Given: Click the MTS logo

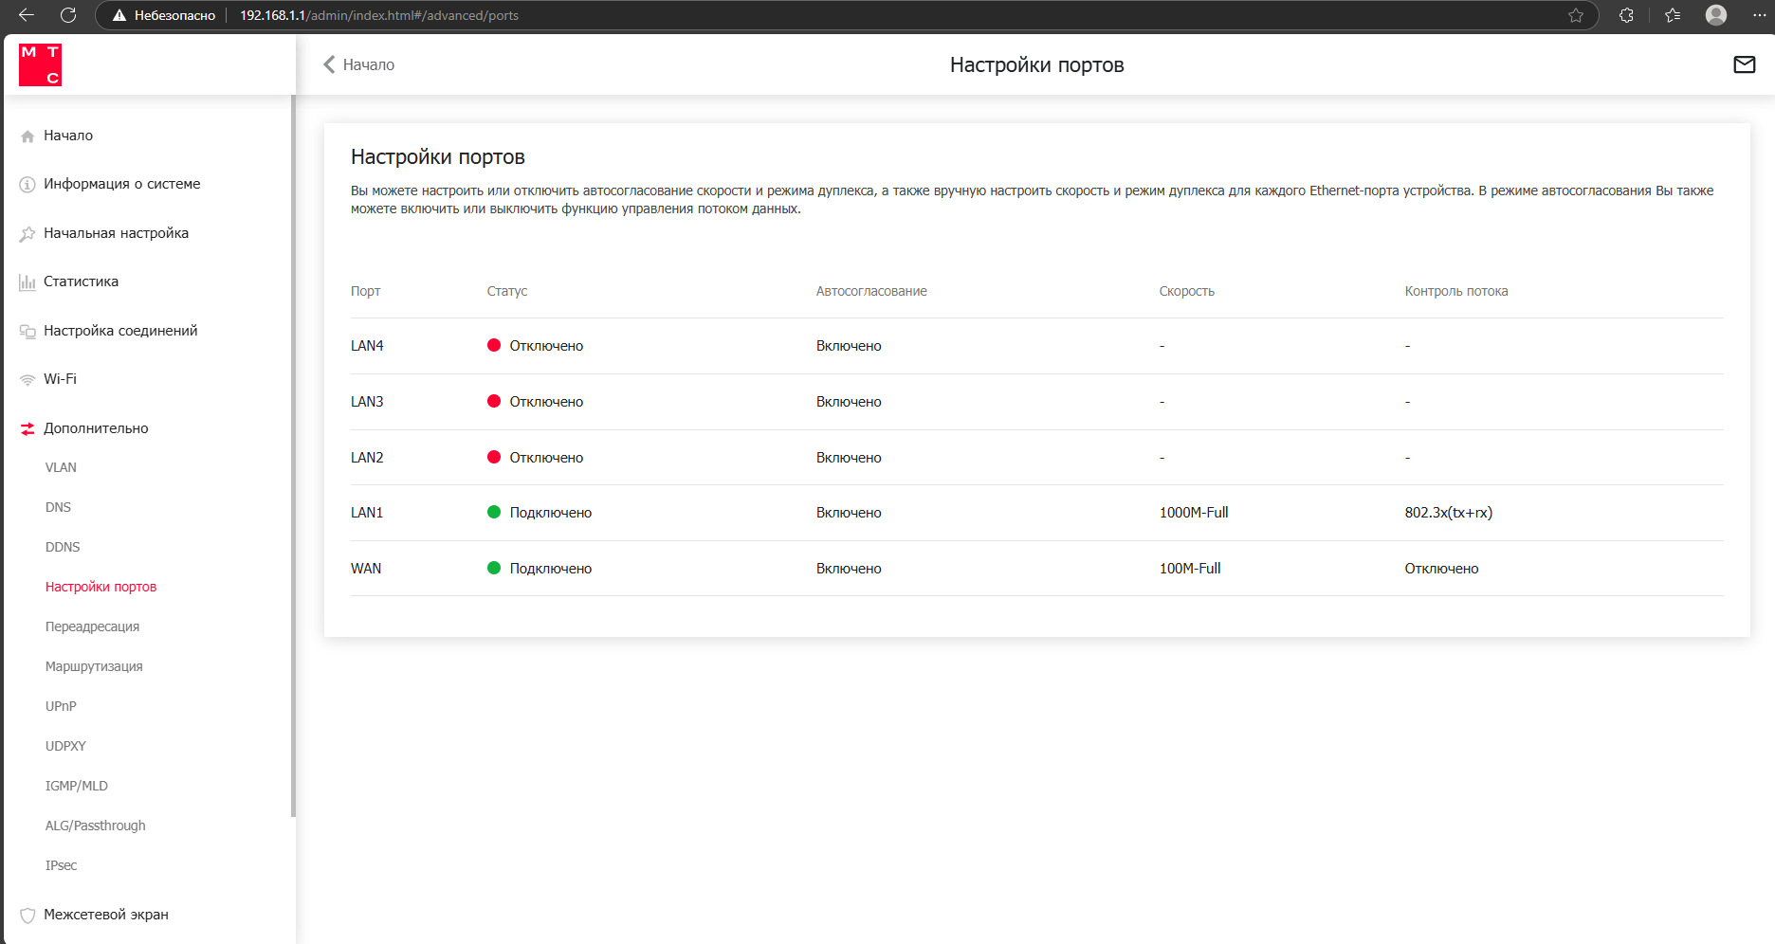Looking at the screenshot, I should click(40, 64).
